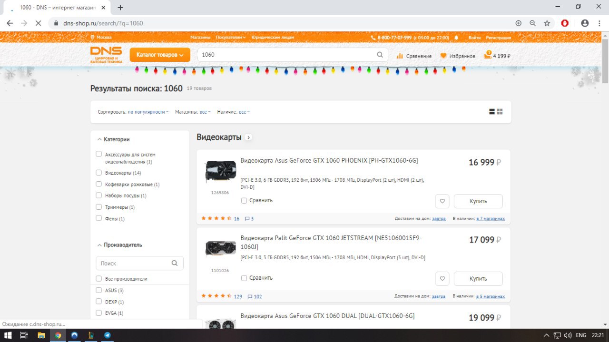This screenshot has width=609, height=342.
Task: Open sort dropdown по популярности
Action: (x=148, y=112)
